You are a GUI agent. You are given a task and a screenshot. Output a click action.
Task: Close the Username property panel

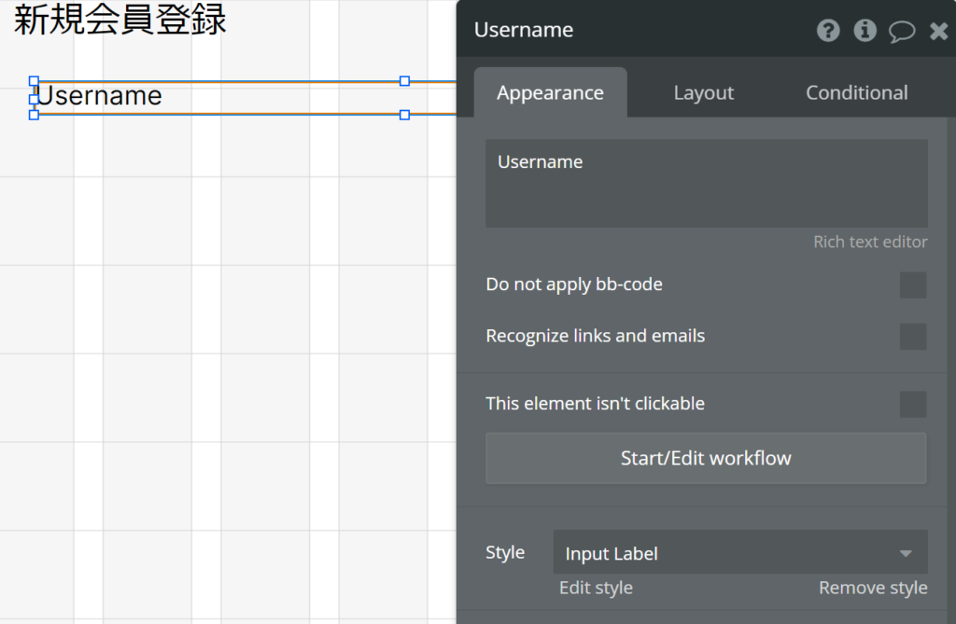938,31
